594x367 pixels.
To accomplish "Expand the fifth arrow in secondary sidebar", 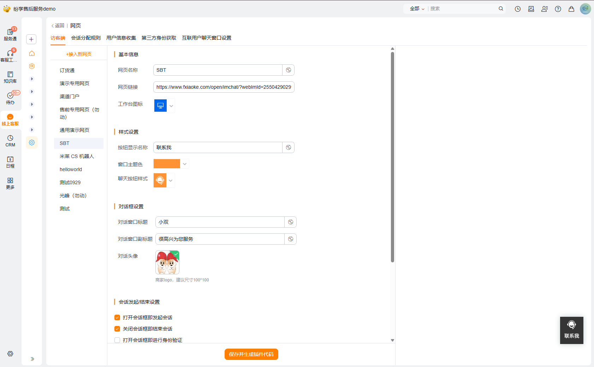I will point(32,130).
